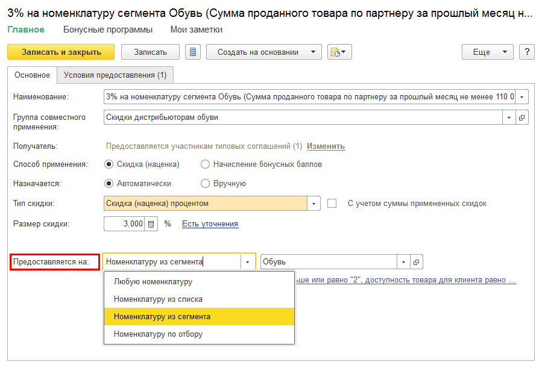The image size is (545, 368).
Task: Select the Скидка (наценка) radio button
Action: click(109, 164)
